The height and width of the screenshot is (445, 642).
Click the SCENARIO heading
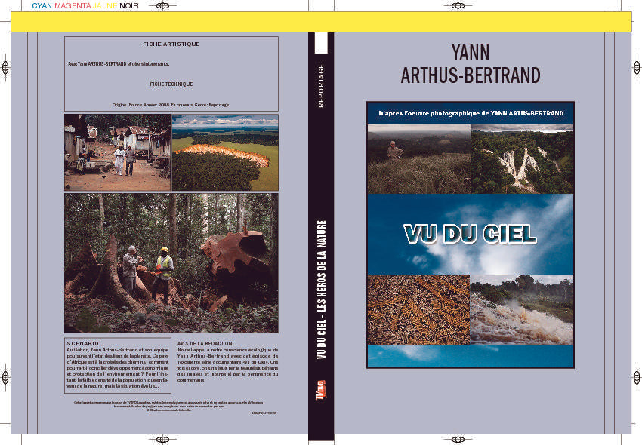[x=83, y=344]
